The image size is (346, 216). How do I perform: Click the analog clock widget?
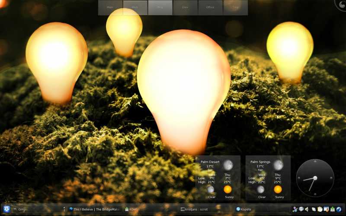315,178
